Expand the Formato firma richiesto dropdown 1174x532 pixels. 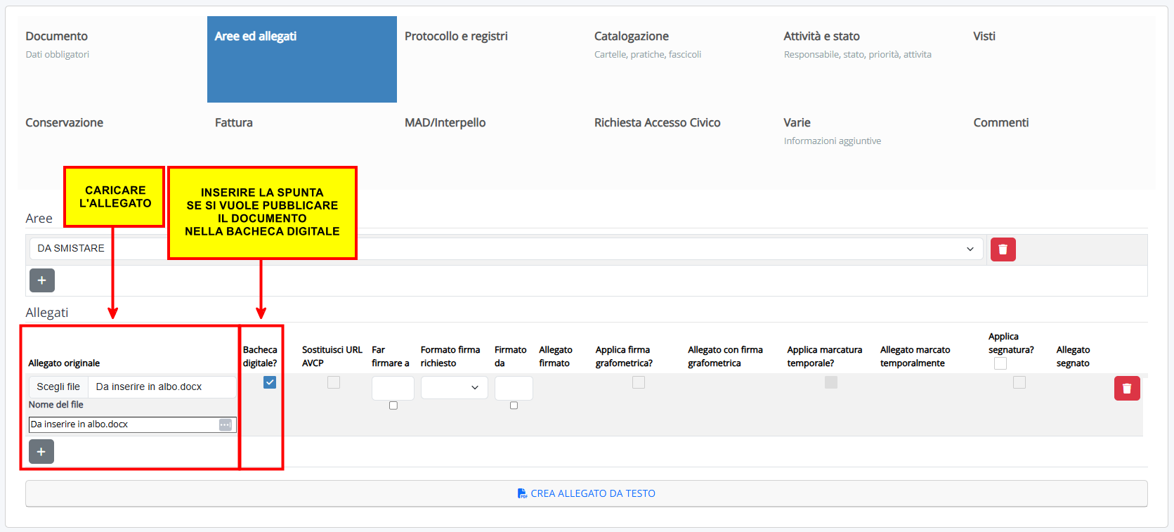coord(454,388)
